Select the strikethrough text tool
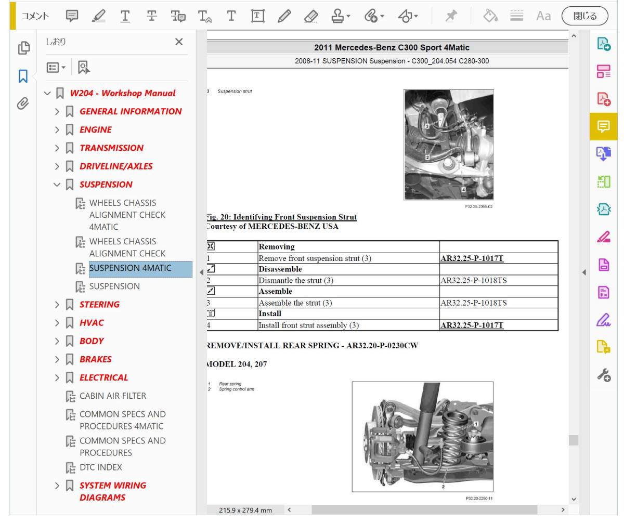Viewport: 624px width, 523px height. [x=152, y=16]
